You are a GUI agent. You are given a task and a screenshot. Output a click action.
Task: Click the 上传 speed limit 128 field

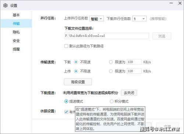134,71
